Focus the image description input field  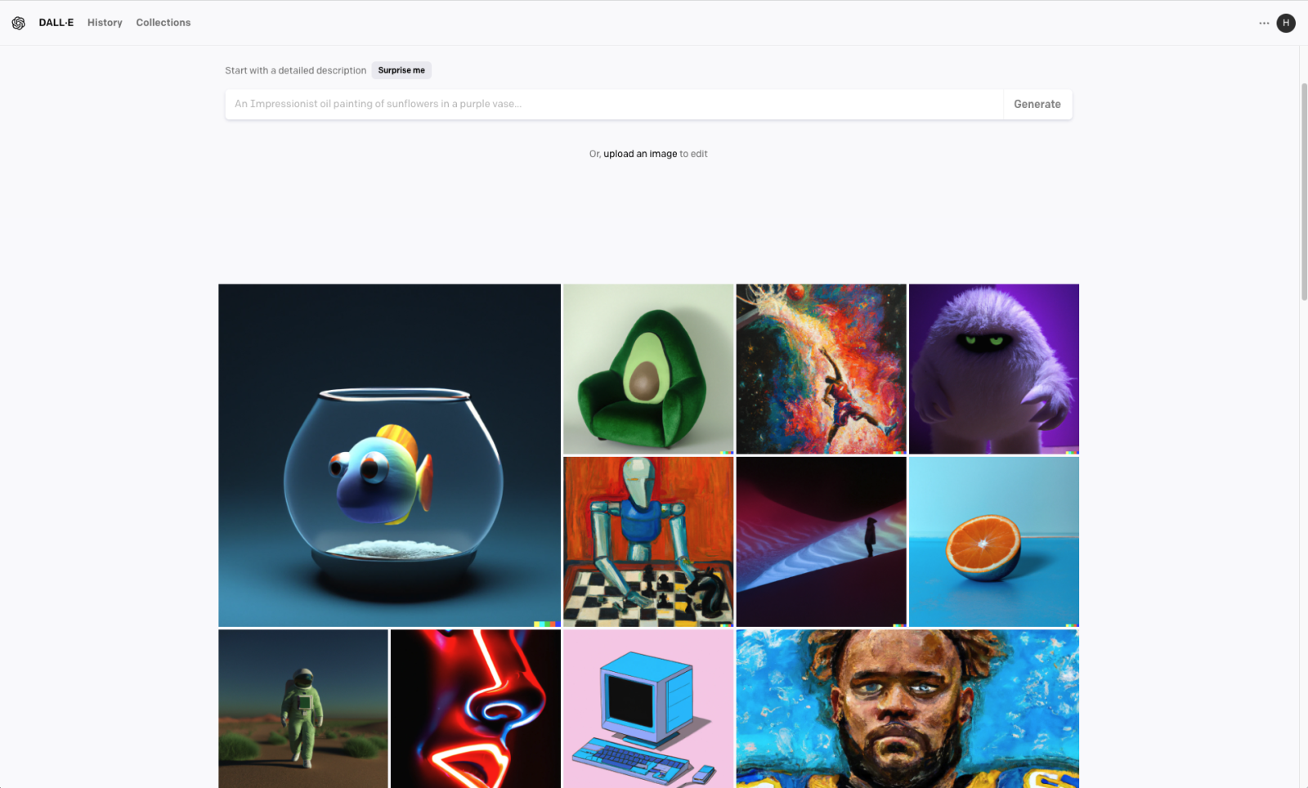614,104
